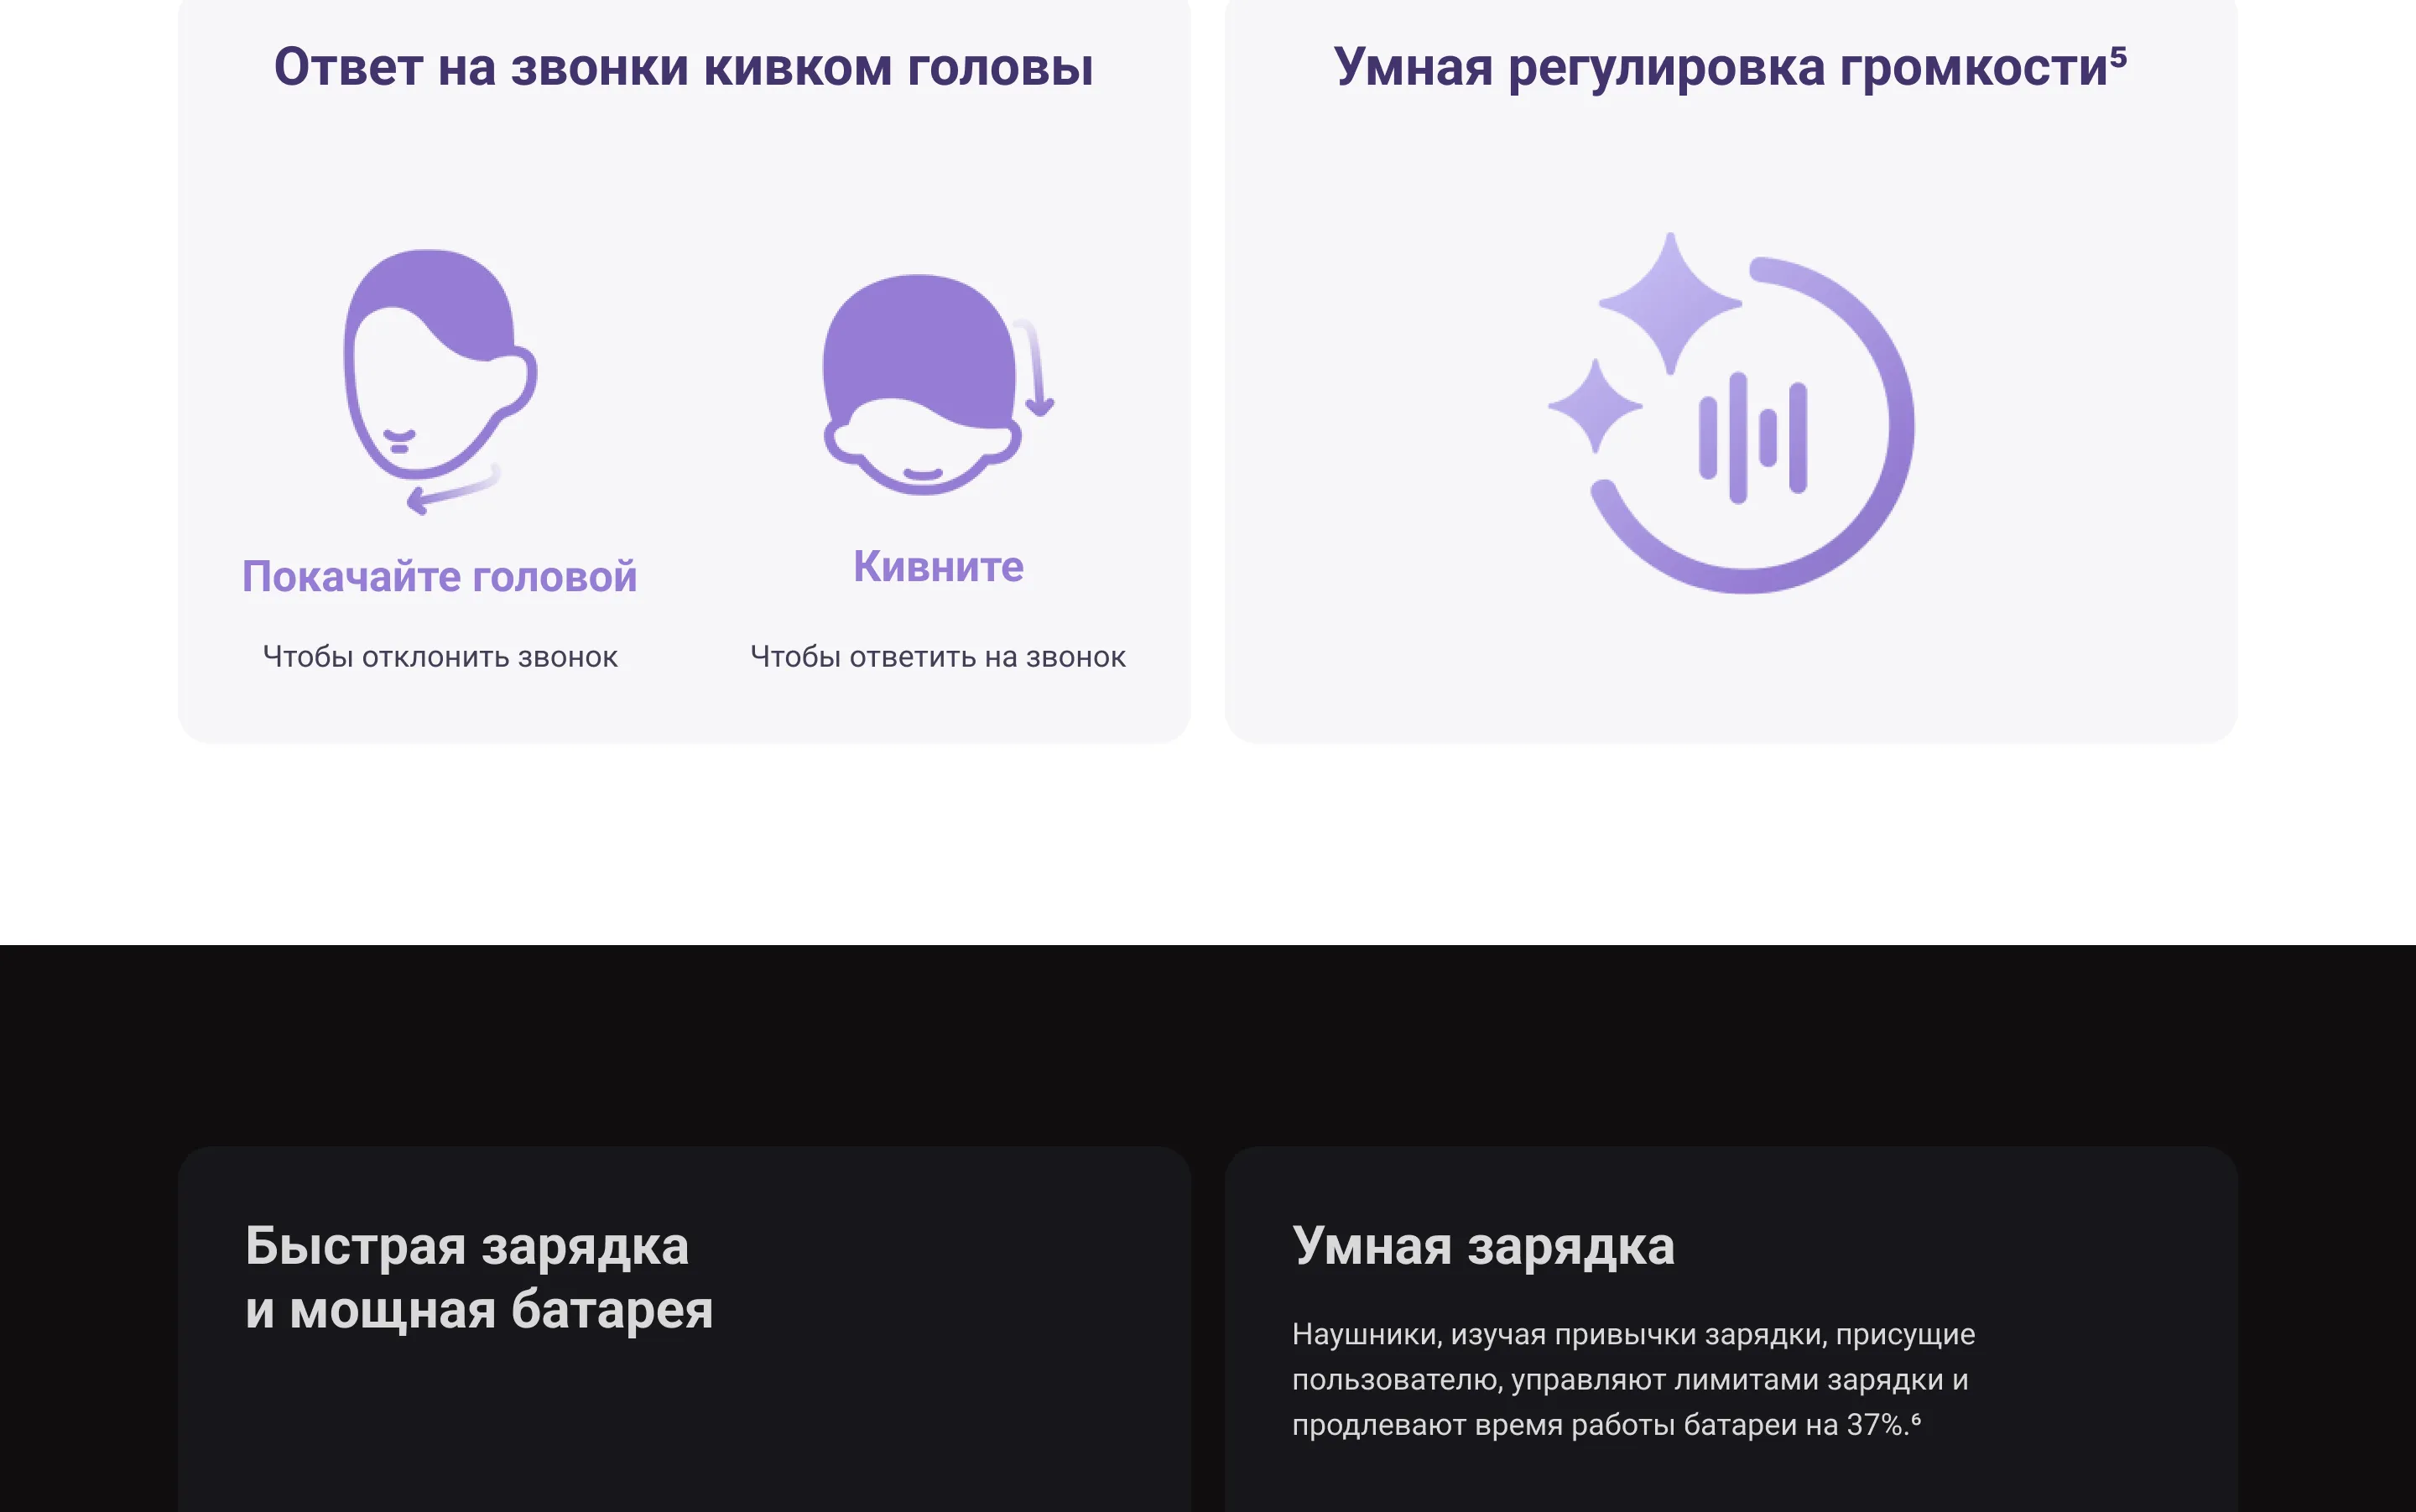The image size is (2416, 1512).
Task: Click 'Чтобы отклонить звонок' caption
Action: point(440,657)
